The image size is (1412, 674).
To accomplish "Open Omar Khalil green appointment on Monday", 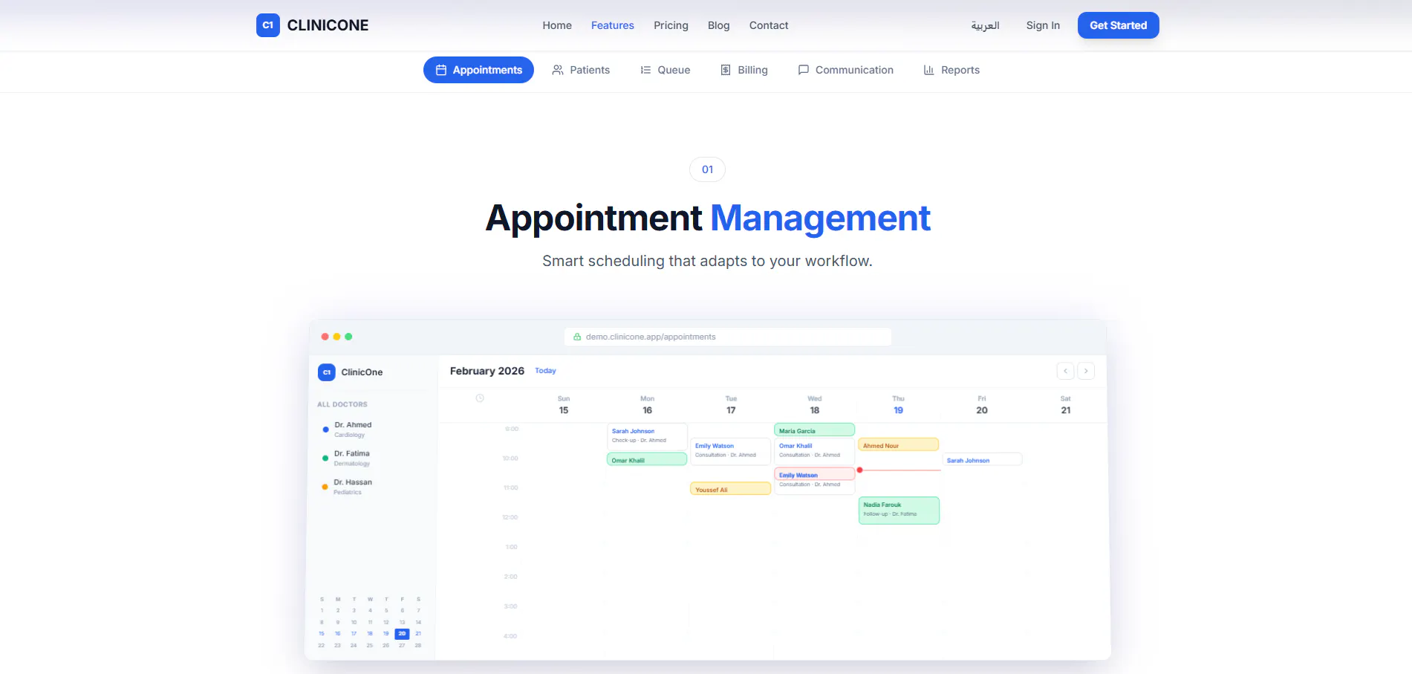I will click(647, 460).
